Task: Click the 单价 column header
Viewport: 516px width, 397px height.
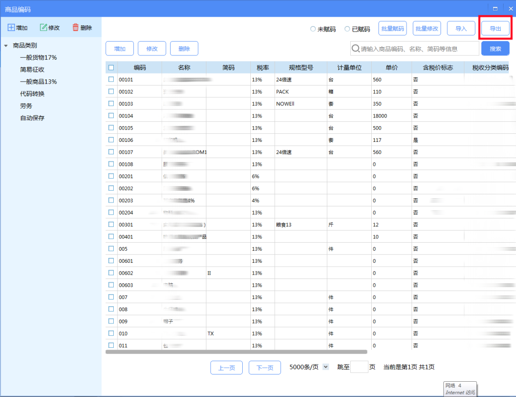Action: (392, 67)
